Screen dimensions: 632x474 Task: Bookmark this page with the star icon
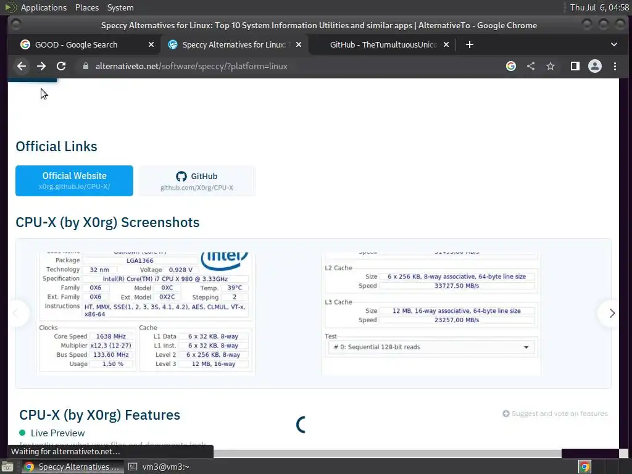tap(551, 66)
